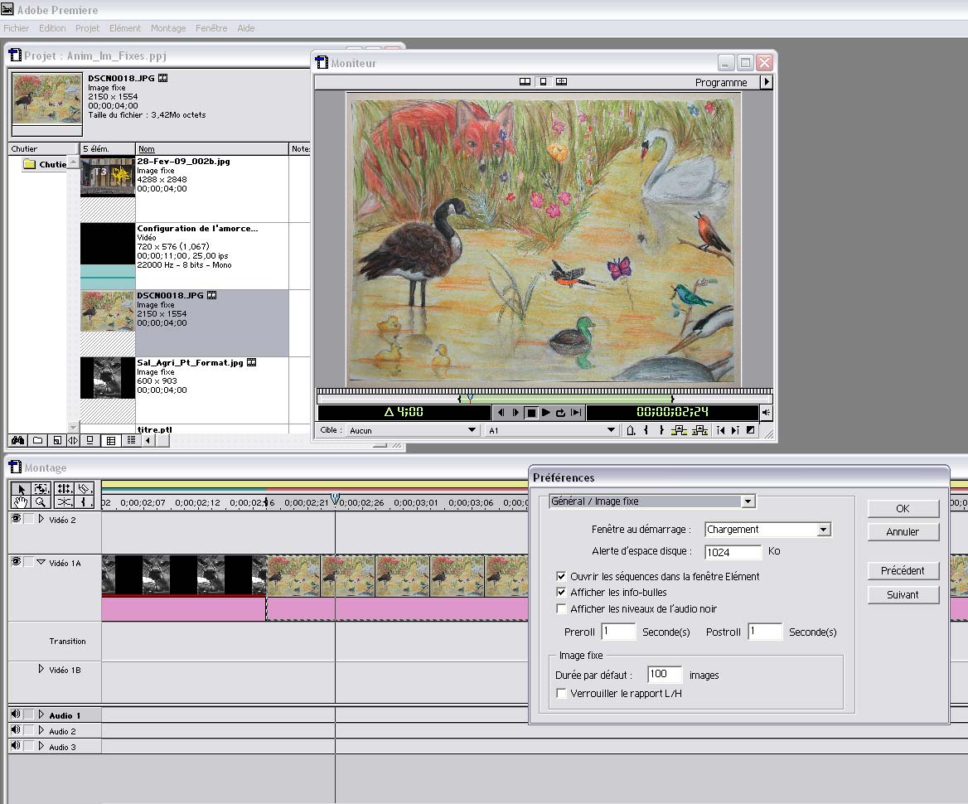Viewport: 968px width, 804px height.
Task: Check Verrouiller le rapport L/H
Action: click(x=561, y=694)
